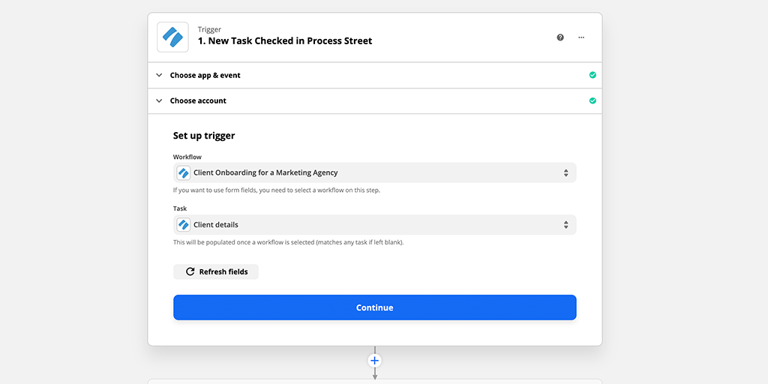Viewport: 768px width, 384px height.
Task: Open the Workflow dropdown arrows
Action: [565, 172]
